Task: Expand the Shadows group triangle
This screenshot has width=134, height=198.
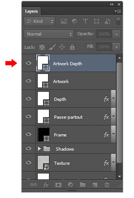Action: click(x=39, y=148)
